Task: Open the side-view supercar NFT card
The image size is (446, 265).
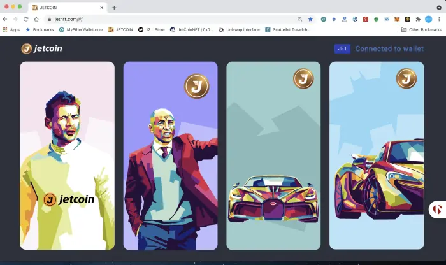Action: click(x=377, y=156)
